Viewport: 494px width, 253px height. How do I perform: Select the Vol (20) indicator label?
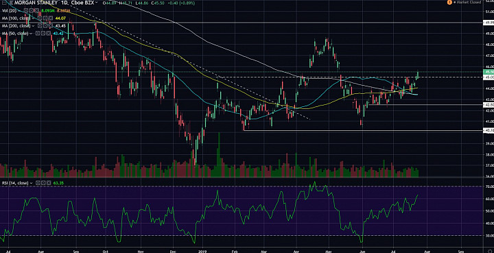point(9,10)
